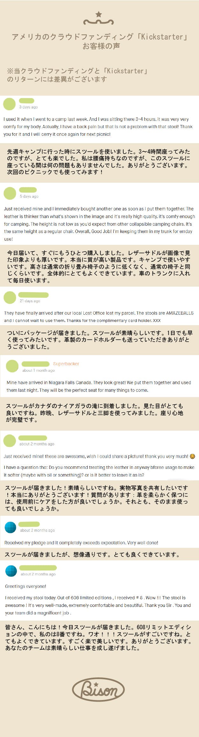Click the avatar beside '3 days ago'
The width and height of the screenshot is (199, 737).
10,104
